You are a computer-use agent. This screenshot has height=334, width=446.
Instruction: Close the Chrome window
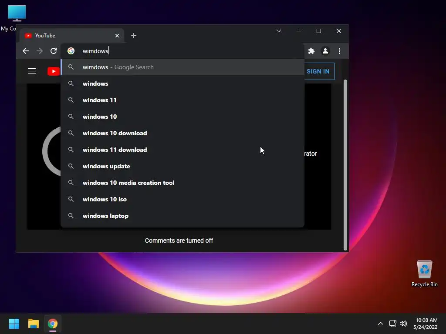(339, 31)
